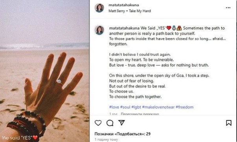This screenshot has width=237, height=142.
Task: View the likes count showing 29
Action: (122, 134)
